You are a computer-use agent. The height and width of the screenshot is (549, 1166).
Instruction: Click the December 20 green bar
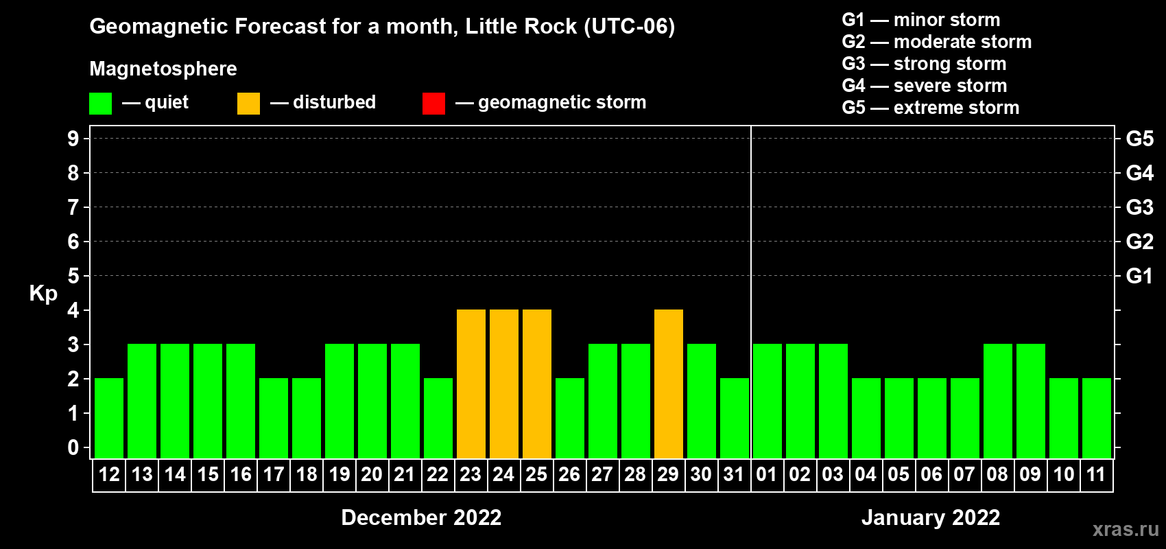coord(372,401)
